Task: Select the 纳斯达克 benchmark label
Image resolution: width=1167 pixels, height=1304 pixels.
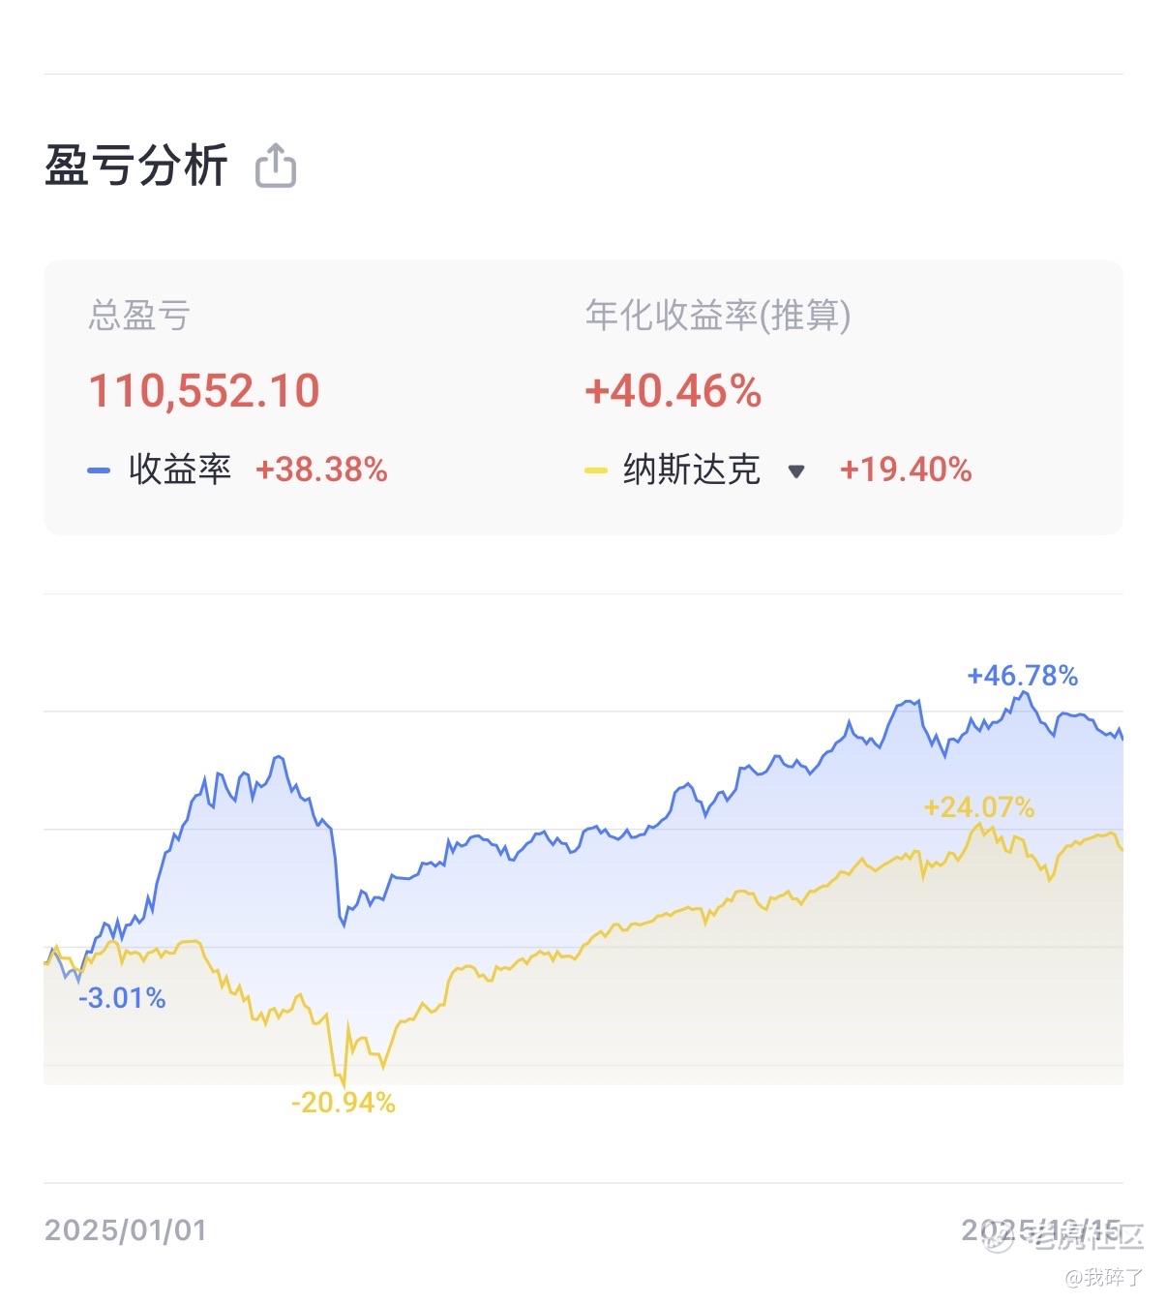Action: [x=691, y=470]
